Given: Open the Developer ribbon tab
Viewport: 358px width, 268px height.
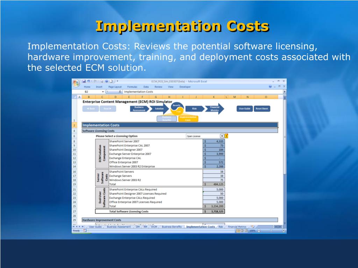Looking at the screenshot, I should click(185, 87).
